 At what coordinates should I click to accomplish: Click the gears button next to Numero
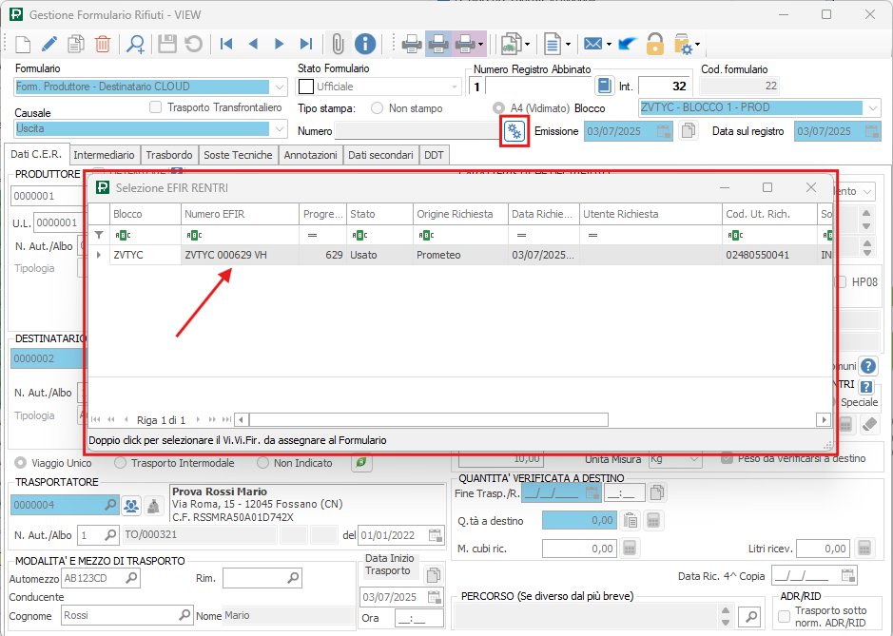pos(514,131)
